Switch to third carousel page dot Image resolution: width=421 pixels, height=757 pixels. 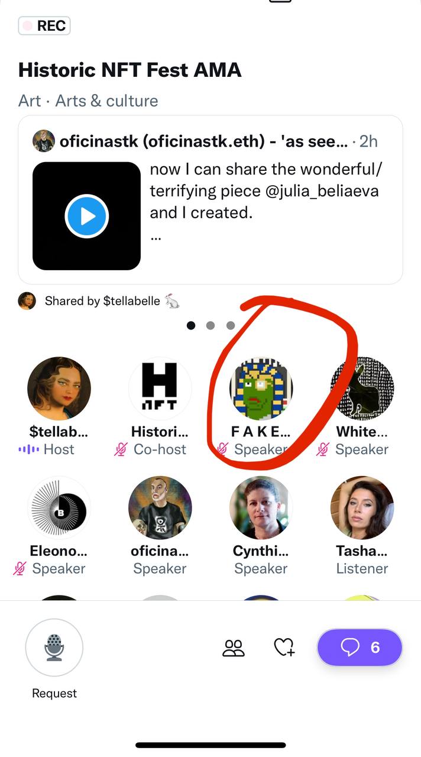tap(231, 325)
